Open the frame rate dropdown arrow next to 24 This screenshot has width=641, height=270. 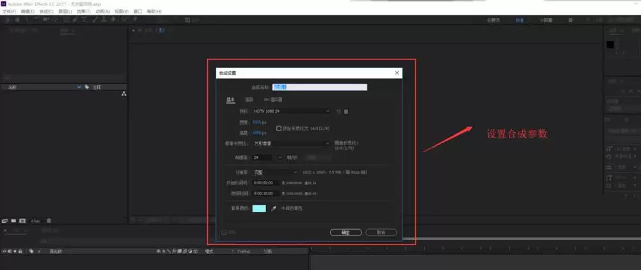[x=280, y=157]
